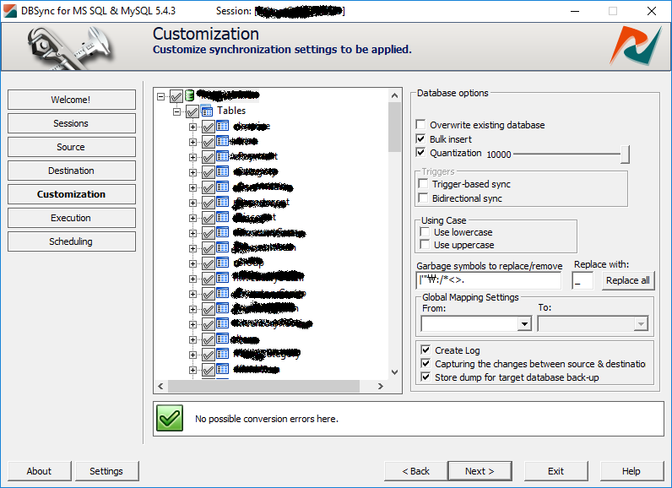Go to the Scheduling step
The image size is (672, 488).
[71, 241]
